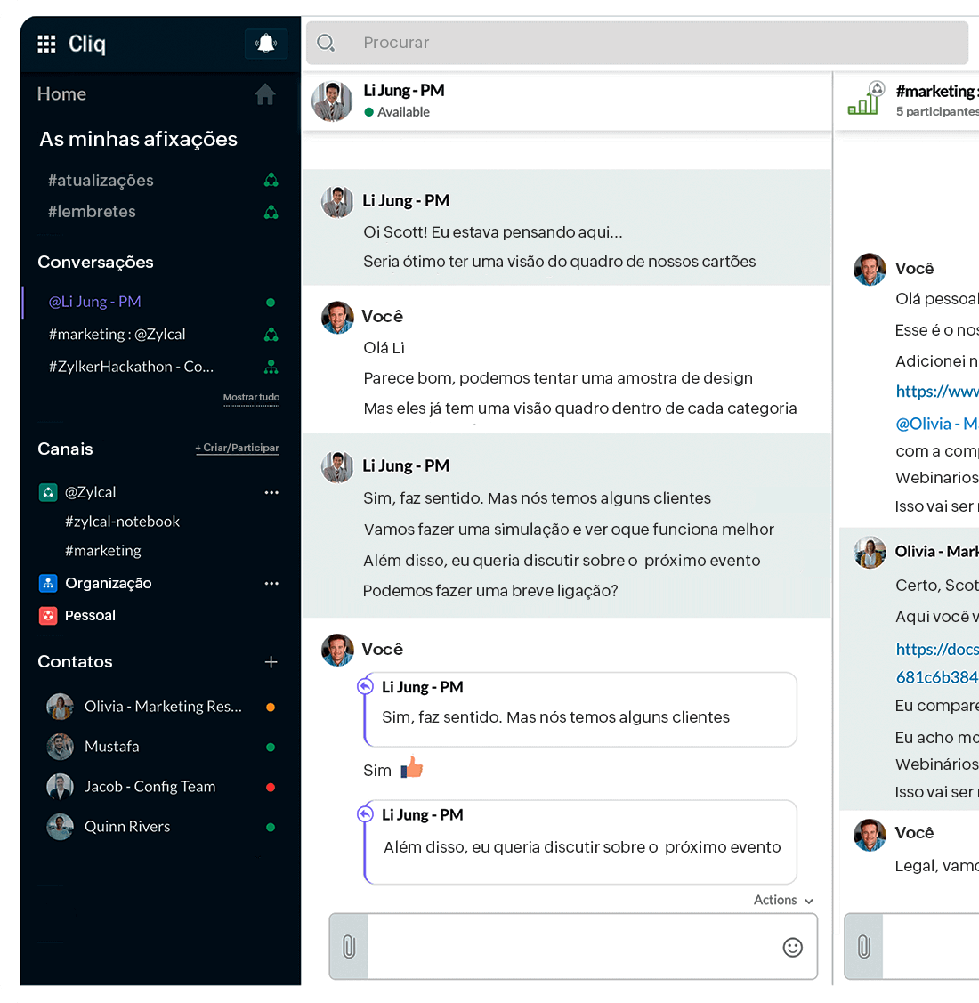
Task: Click the 'As minhas afixações' heading
Action: click(138, 139)
